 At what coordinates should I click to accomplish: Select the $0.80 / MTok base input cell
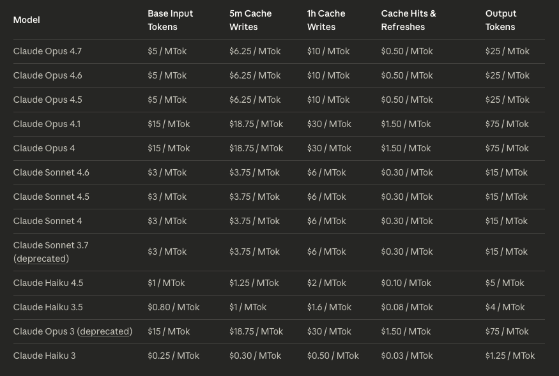pyautogui.click(x=174, y=307)
